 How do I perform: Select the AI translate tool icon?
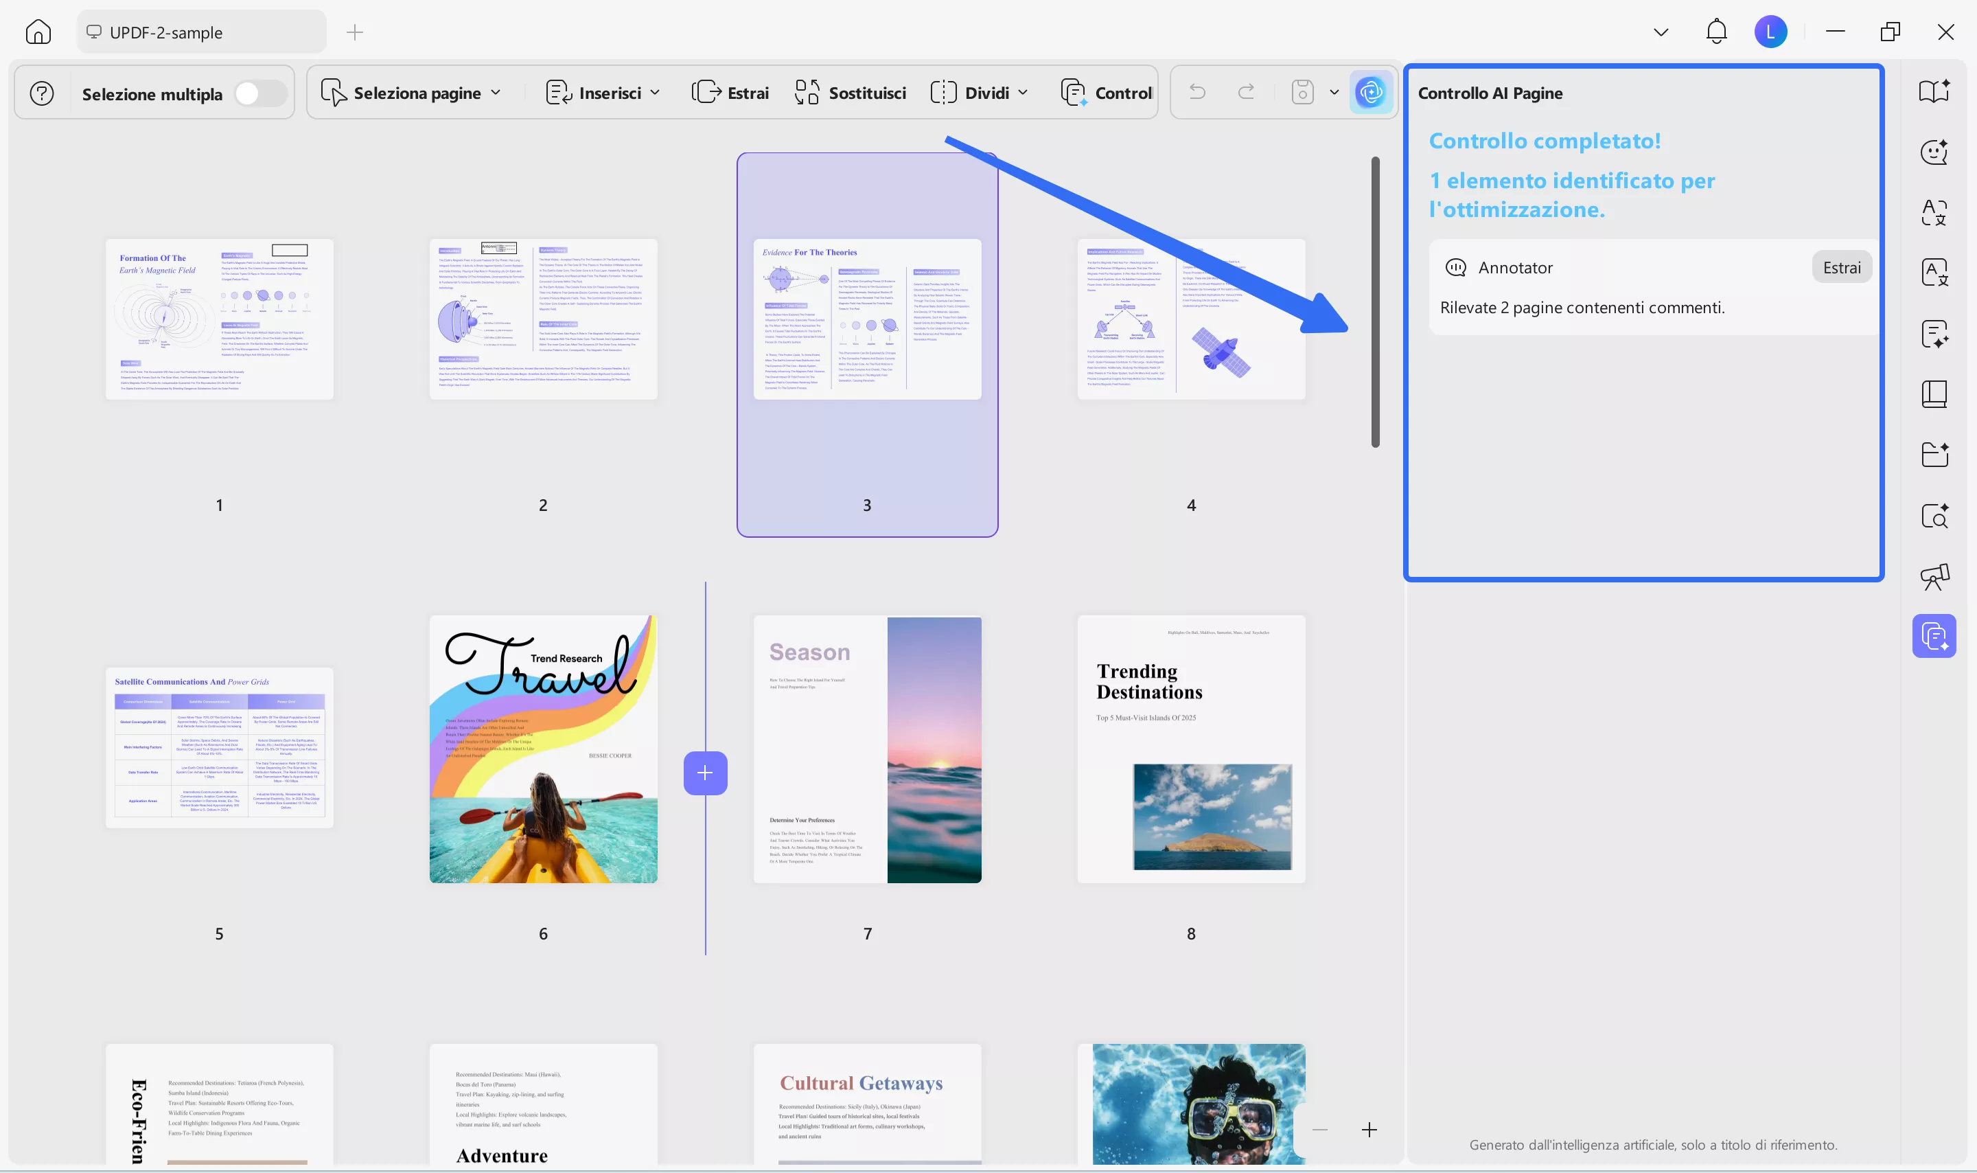[1933, 212]
